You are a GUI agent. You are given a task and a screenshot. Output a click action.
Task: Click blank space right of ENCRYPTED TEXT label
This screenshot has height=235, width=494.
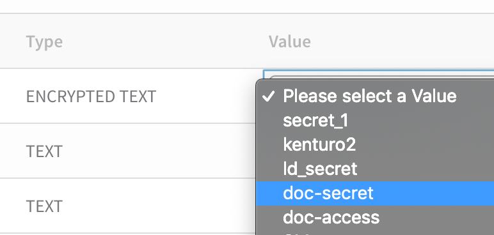(x=206, y=96)
